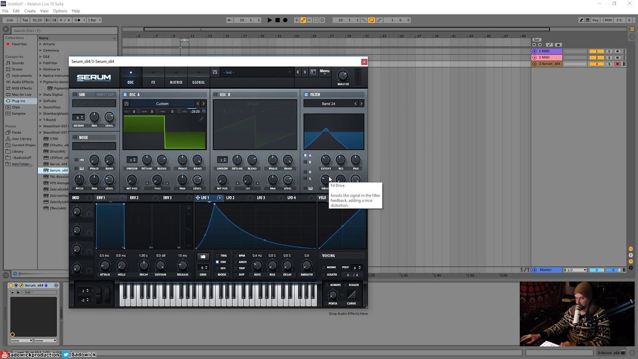Click the ENV 1 zoom magnifier icon

(x=188, y=229)
